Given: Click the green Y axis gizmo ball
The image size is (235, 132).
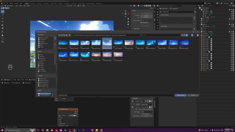Looking at the screenshot, I should pyautogui.click(x=126, y=14).
